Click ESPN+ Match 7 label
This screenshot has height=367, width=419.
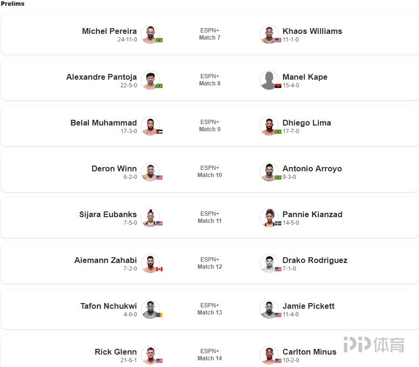tap(210, 34)
